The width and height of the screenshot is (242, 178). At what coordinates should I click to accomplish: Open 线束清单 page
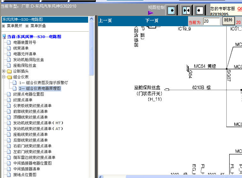click(21, 48)
